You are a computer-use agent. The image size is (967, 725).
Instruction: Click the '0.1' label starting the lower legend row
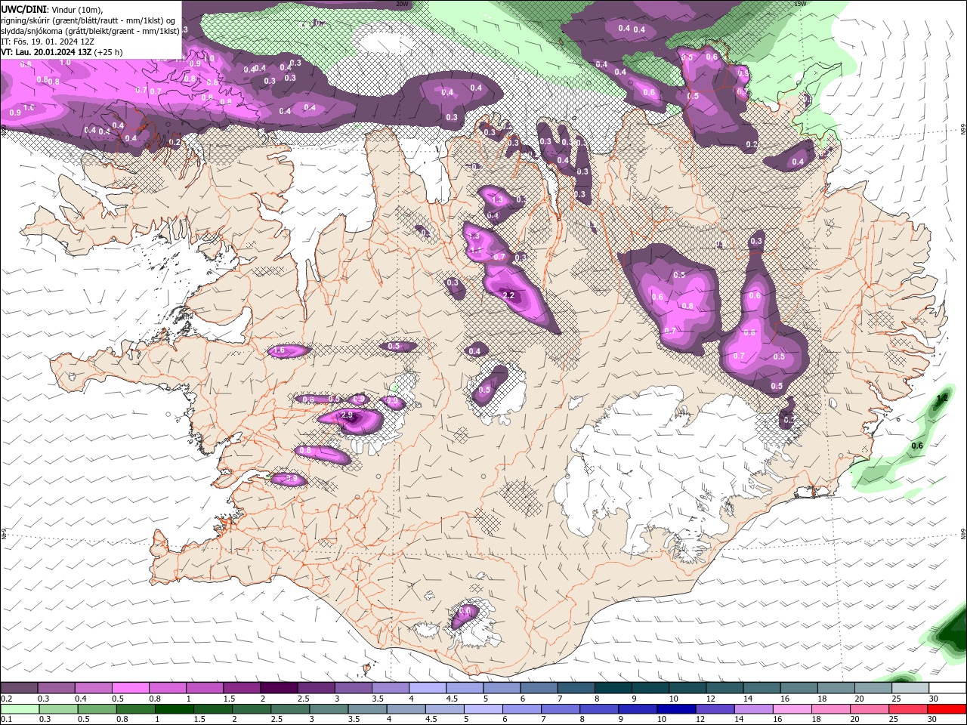click(x=6, y=720)
